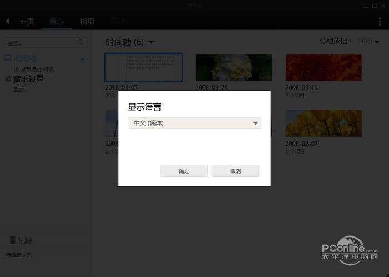The height and width of the screenshot is (277, 389).
Task: Click the search magnifier icon
Action: [x=81, y=42]
